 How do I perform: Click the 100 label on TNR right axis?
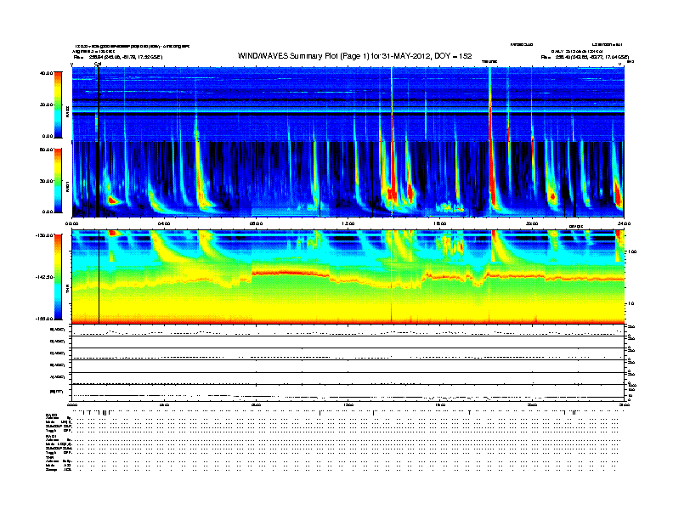(x=632, y=252)
